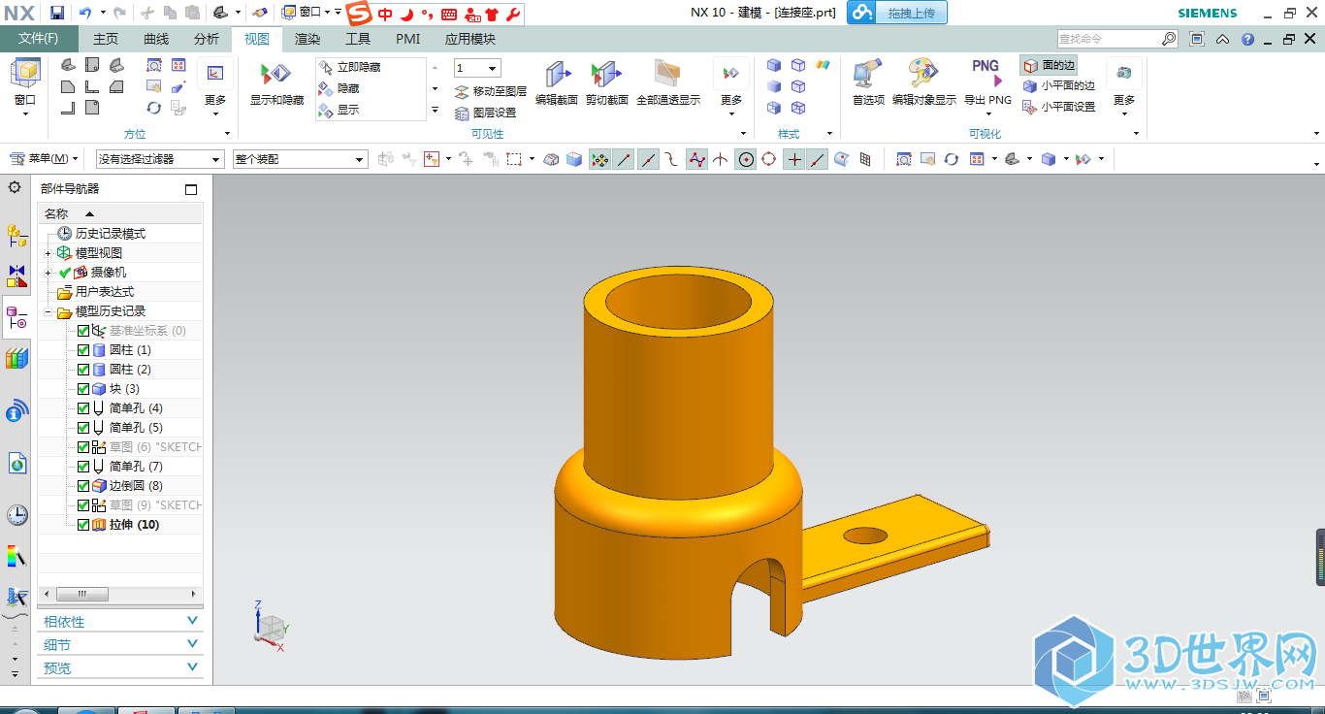The width and height of the screenshot is (1325, 714).
Task: Click the help question mark icon
Action: pyautogui.click(x=1247, y=39)
